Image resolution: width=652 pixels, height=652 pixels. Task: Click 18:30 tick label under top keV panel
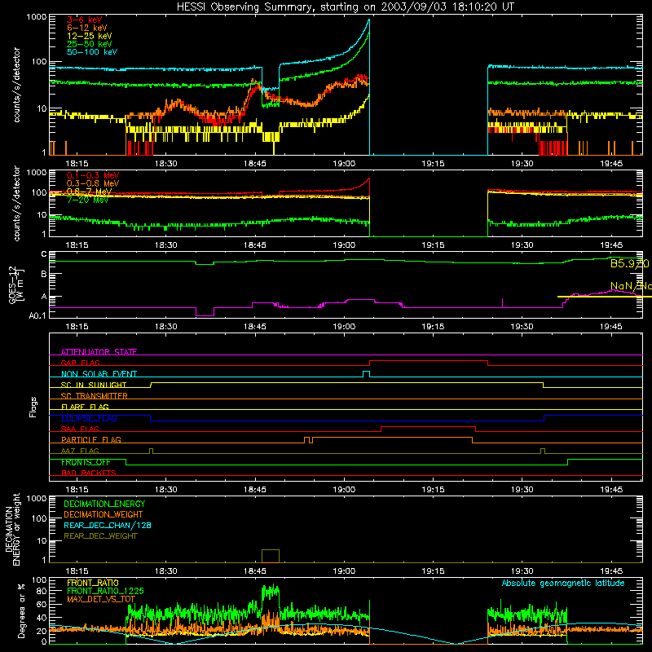point(166,164)
